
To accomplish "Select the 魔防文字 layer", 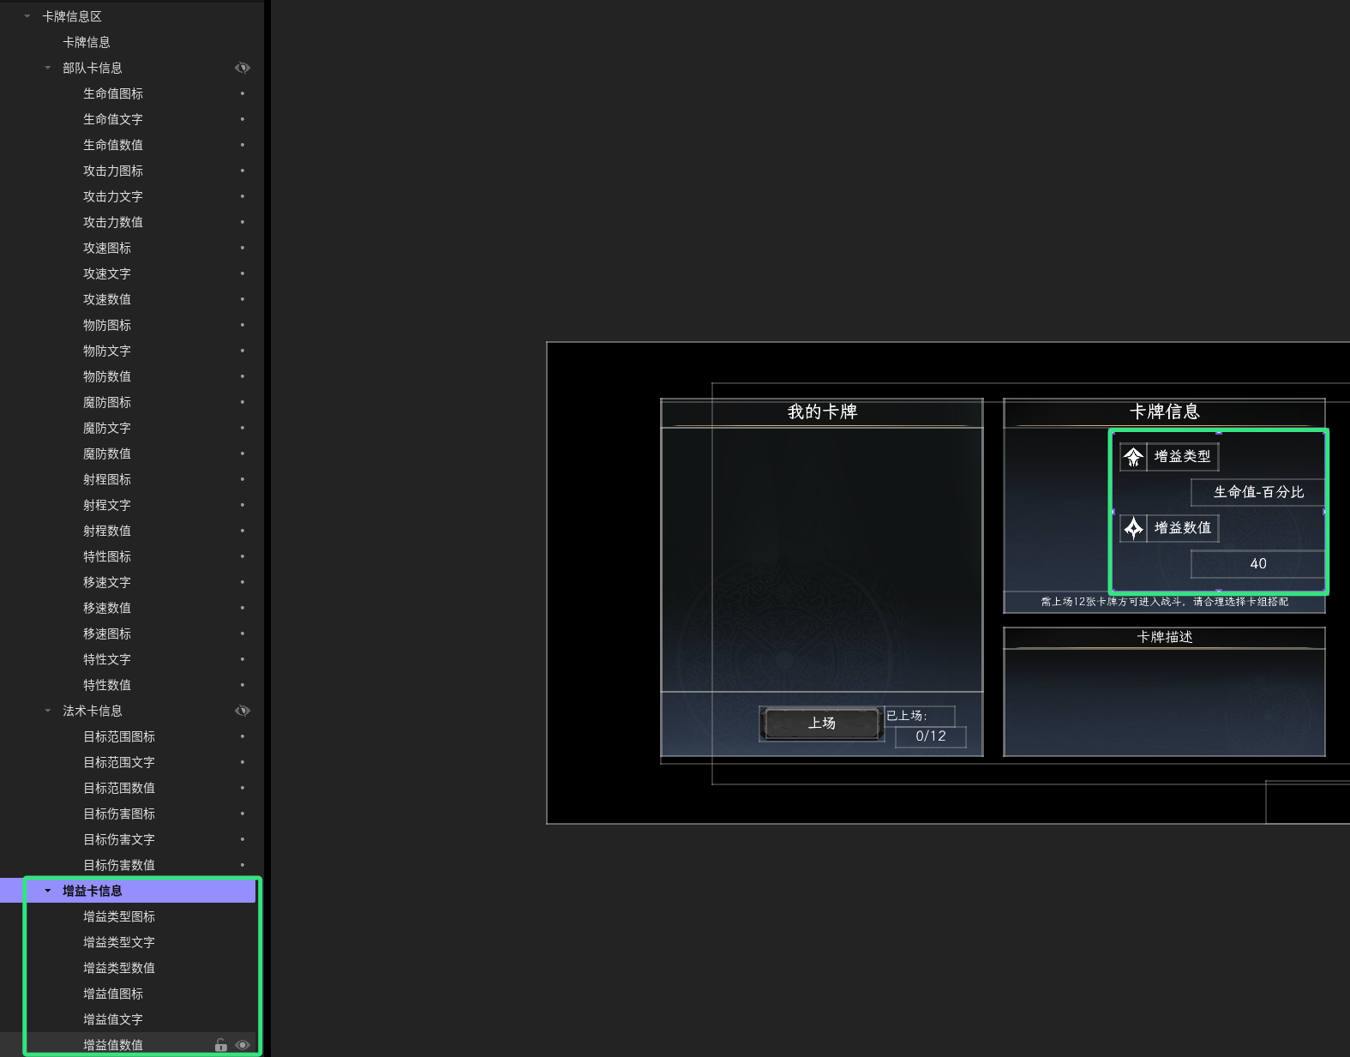I will (107, 428).
